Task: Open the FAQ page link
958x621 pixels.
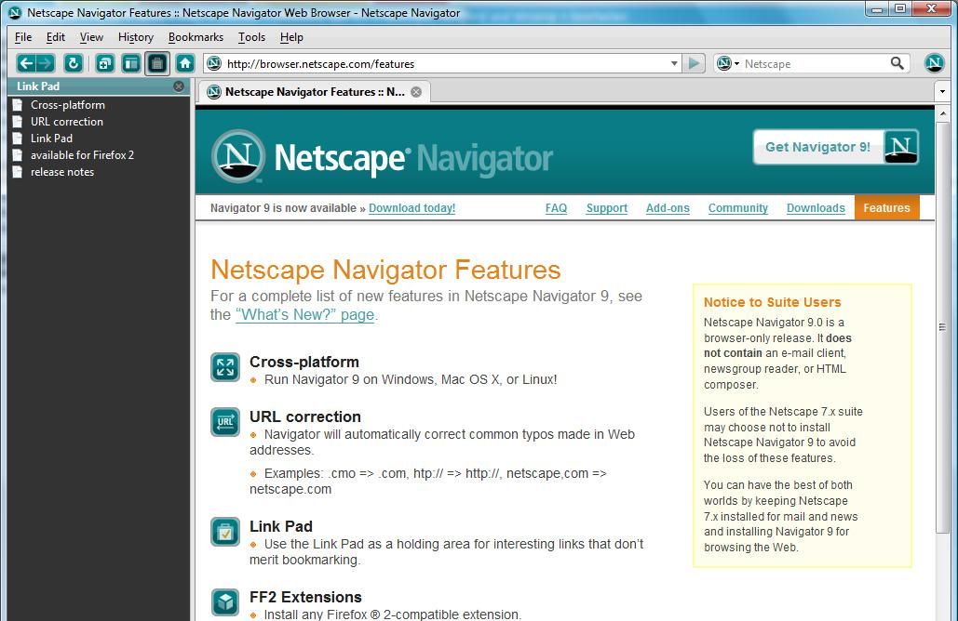Action: point(556,208)
